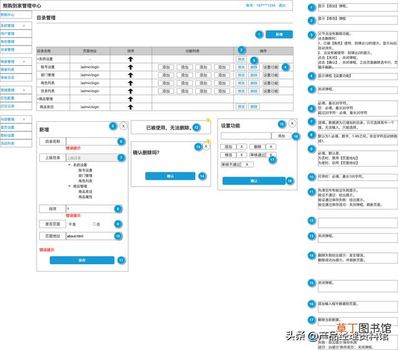Screen dimensions: 398x350
Task: Click 修改 in the 商品类目 row
Action: (241, 106)
